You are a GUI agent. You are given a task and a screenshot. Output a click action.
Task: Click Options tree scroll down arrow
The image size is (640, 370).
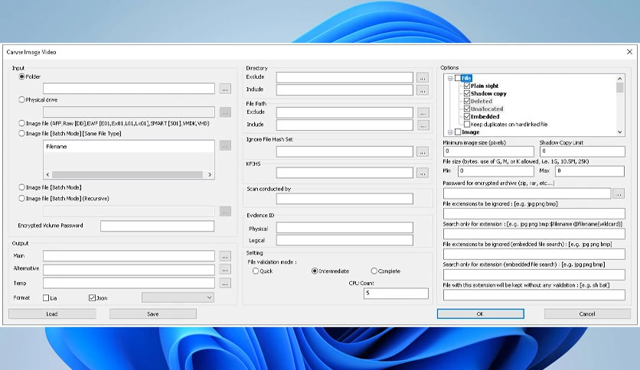tap(619, 132)
